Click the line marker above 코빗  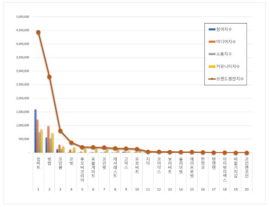[x=72, y=142]
